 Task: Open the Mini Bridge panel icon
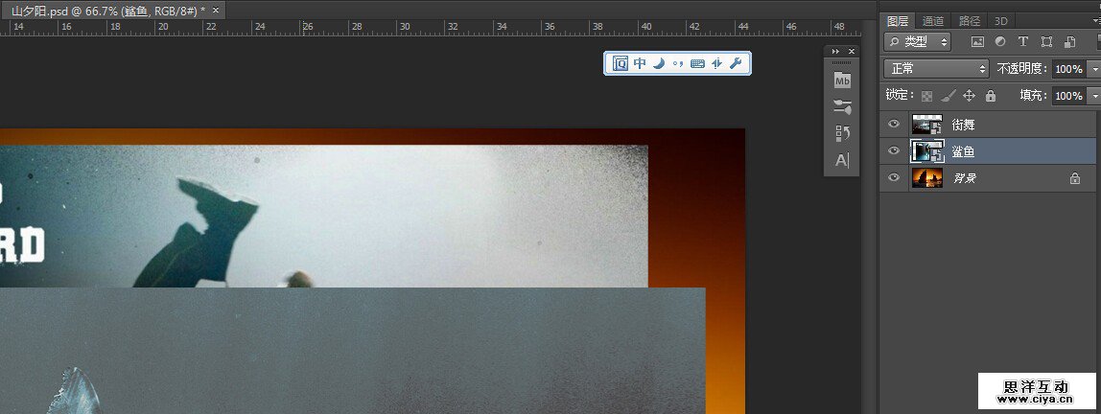point(842,80)
